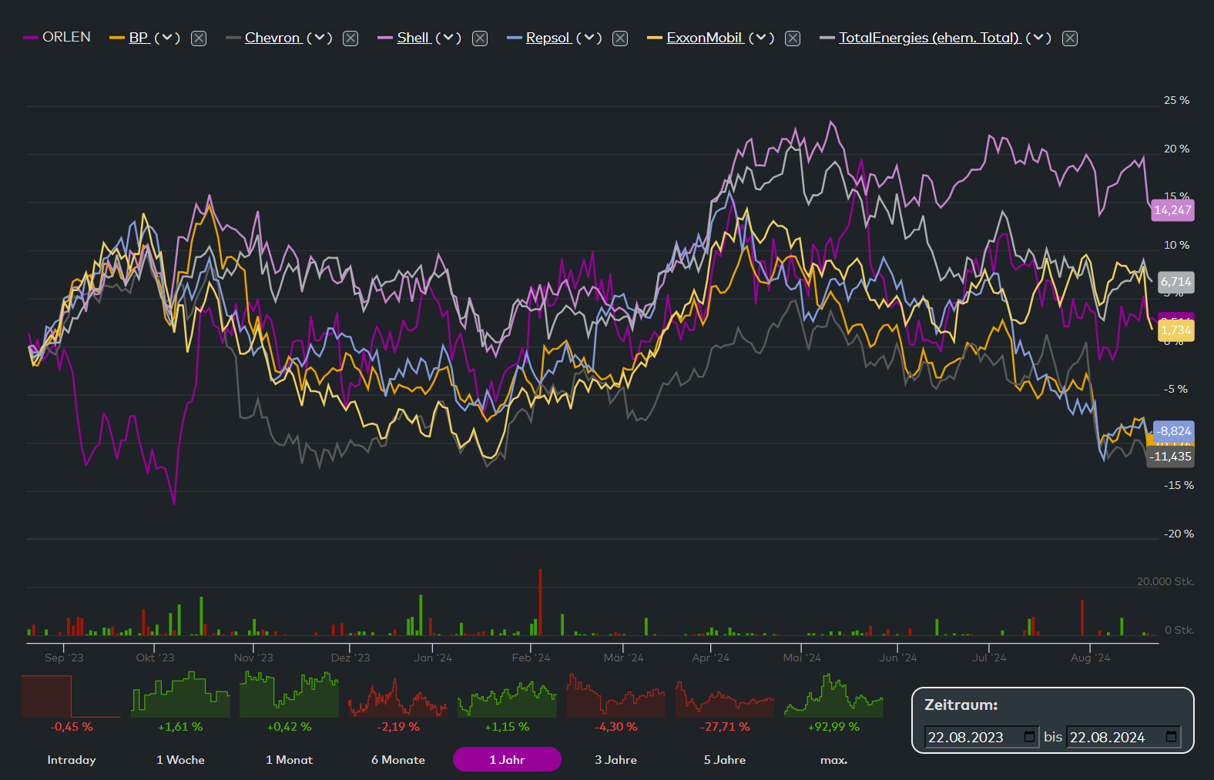Click the Apr '24 axis label
This screenshot has height=780, width=1214.
coord(710,658)
